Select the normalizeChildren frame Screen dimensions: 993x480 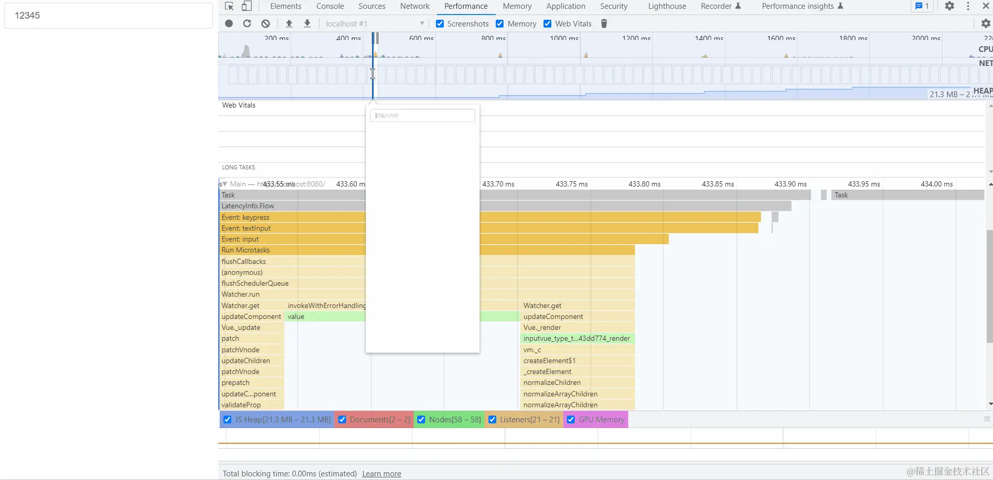point(577,382)
